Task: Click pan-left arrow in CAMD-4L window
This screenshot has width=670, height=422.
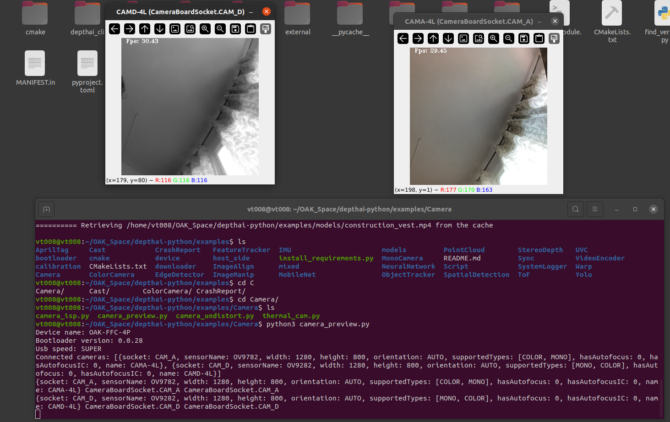Action: point(114,29)
